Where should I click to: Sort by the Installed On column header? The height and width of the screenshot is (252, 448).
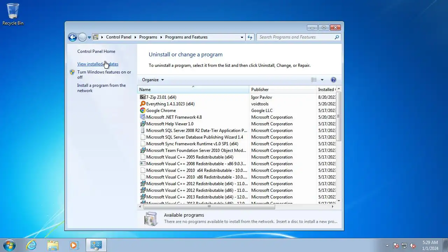326,89
